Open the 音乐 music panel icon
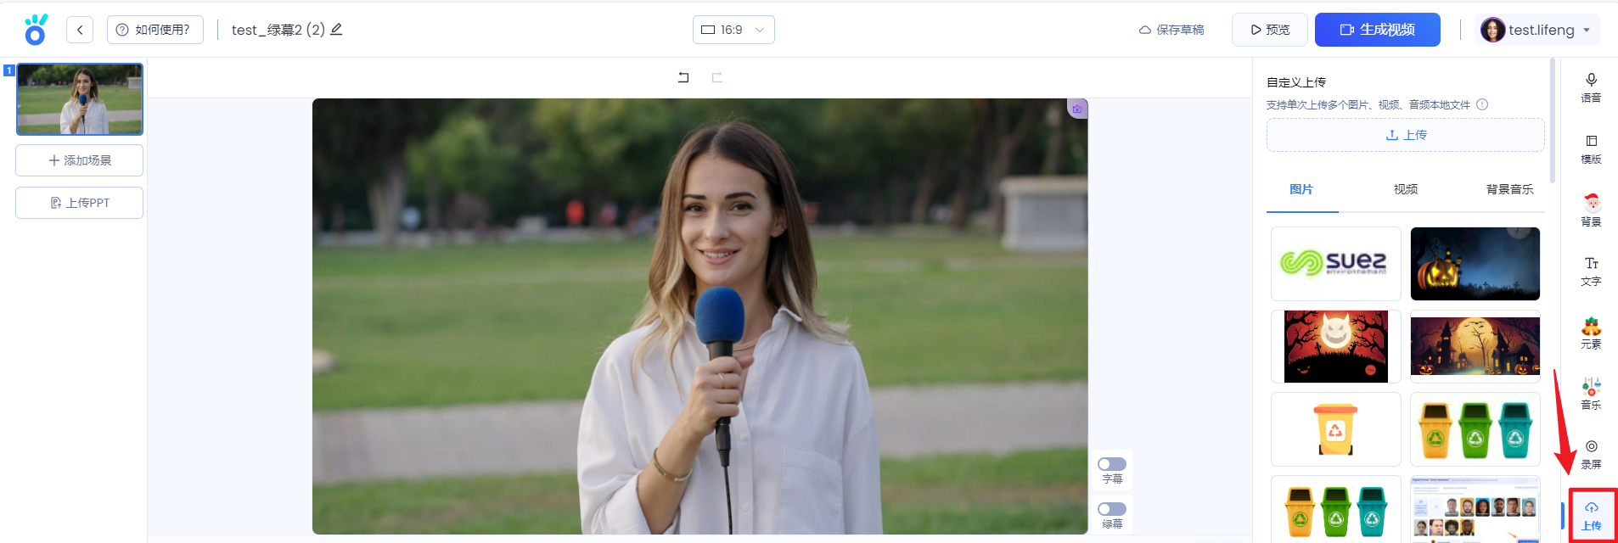Viewport: 1618px width, 543px height. click(1591, 394)
